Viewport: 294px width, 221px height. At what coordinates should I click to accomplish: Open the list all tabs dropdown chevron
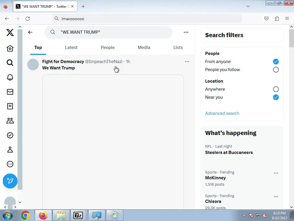[x=248, y=6]
